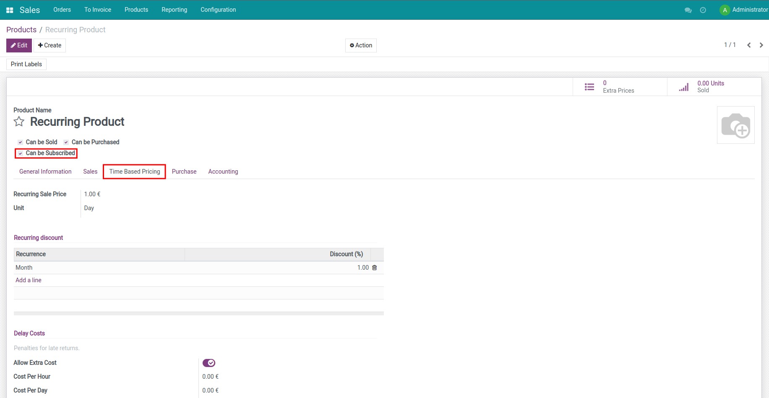
Task: Uncheck the Can be Sold checkbox
Action: [20, 142]
